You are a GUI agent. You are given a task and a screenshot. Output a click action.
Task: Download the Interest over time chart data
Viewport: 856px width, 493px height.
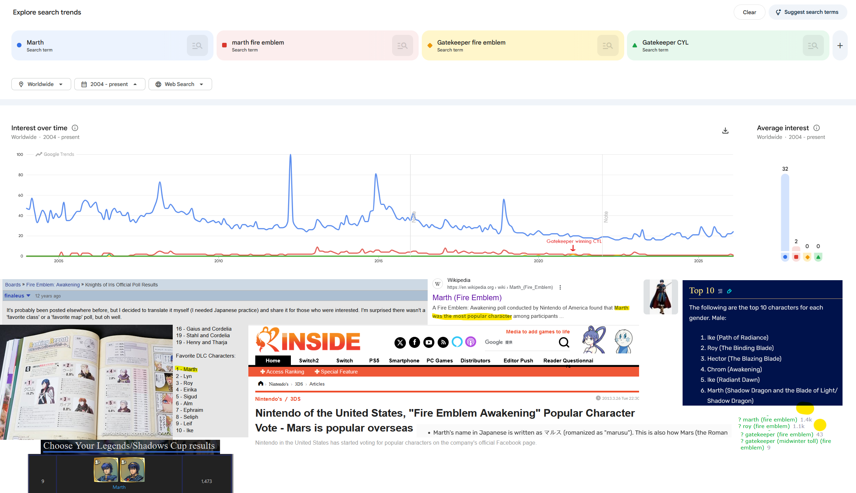click(725, 131)
